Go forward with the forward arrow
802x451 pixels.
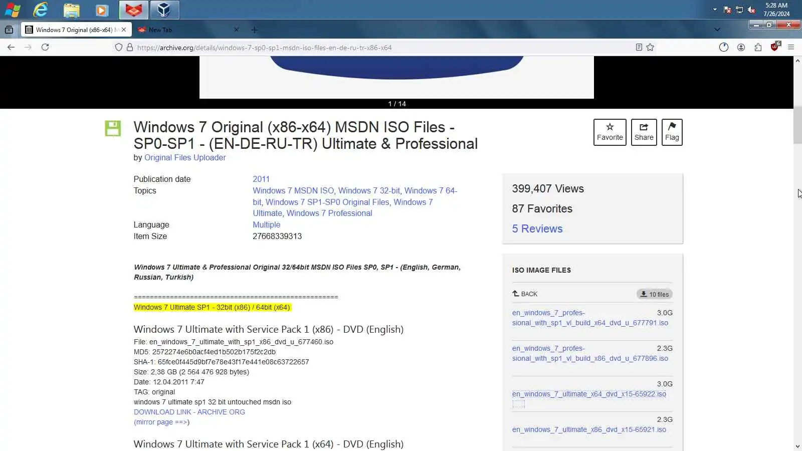coord(28,47)
